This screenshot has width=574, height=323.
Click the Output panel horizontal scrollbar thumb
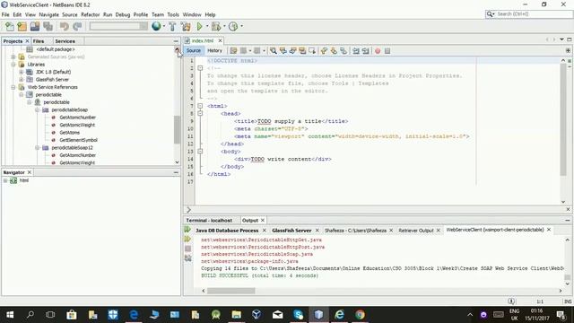click(x=231, y=291)
